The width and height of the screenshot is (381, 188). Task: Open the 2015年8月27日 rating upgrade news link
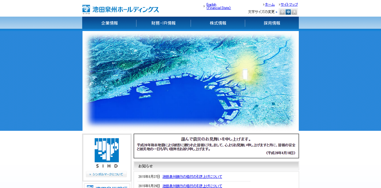(x=192, y=177)
